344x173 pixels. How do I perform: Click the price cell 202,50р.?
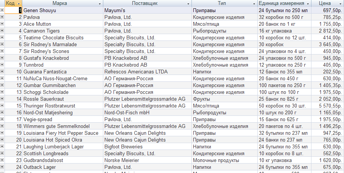tap(328, 72)
